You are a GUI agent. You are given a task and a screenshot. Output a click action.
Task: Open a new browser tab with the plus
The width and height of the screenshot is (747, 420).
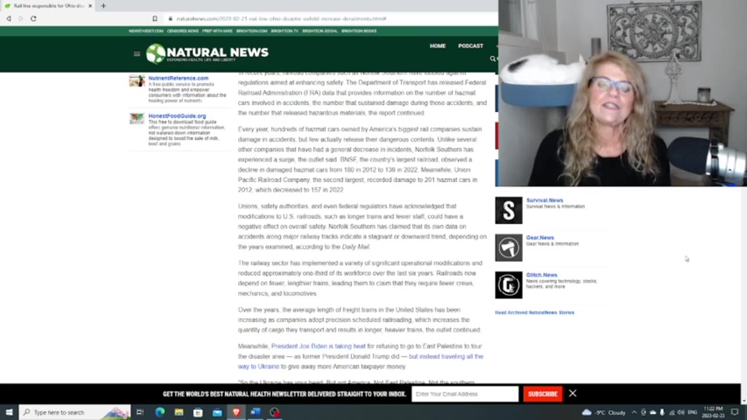[103, 6]
